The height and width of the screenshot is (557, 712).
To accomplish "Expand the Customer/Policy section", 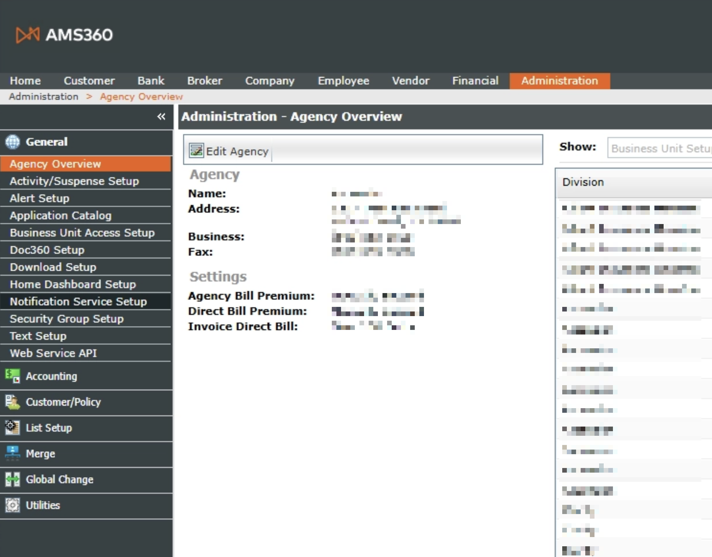I will [86, 402].
